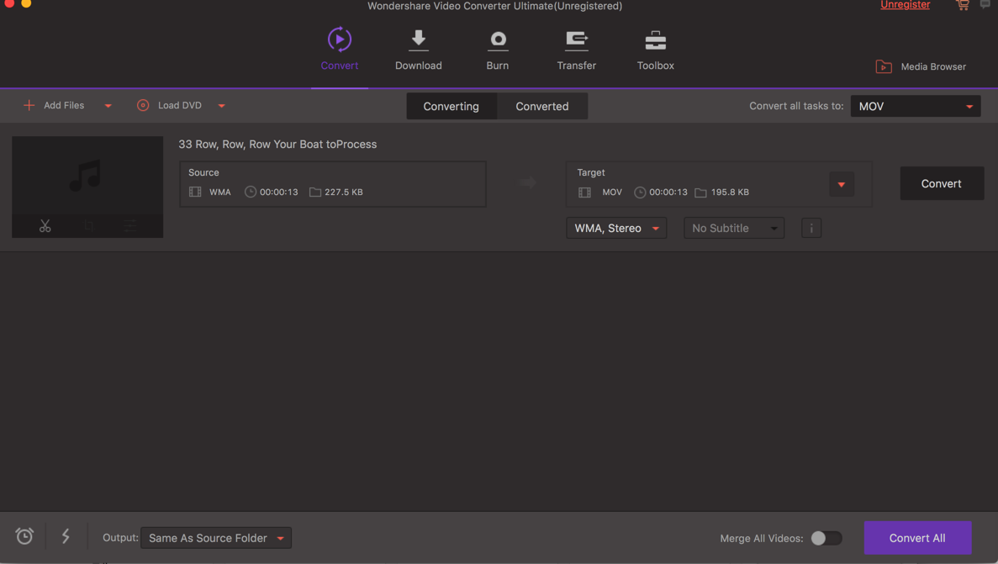Image resolution: width=998 pixels, height=564 pixels.
Task: Click the Source film format icon
Action: point(195,192)
